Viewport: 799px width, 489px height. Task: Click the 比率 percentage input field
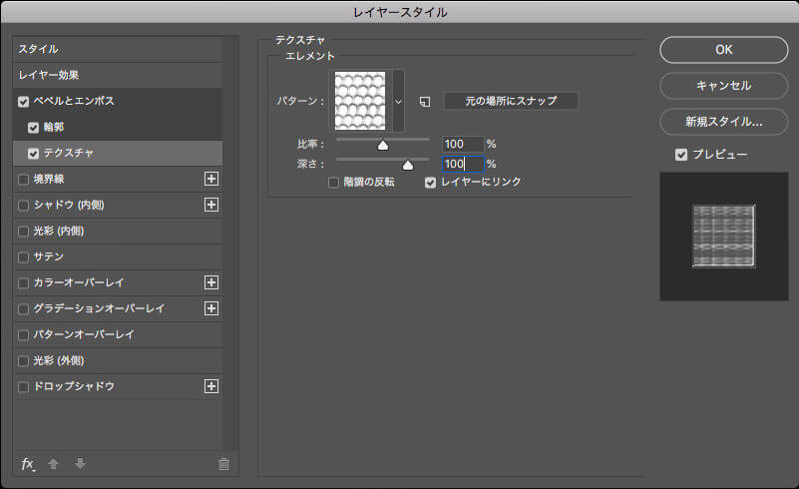click(x=463, y=145)
